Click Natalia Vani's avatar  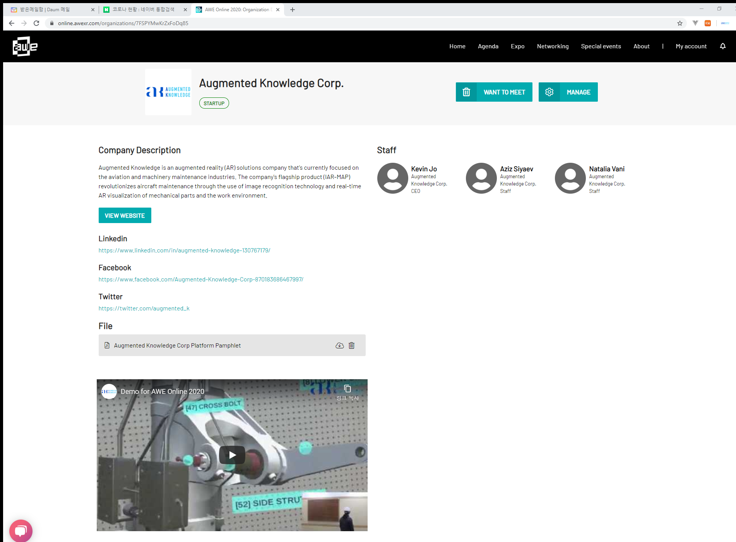[570, 178]
